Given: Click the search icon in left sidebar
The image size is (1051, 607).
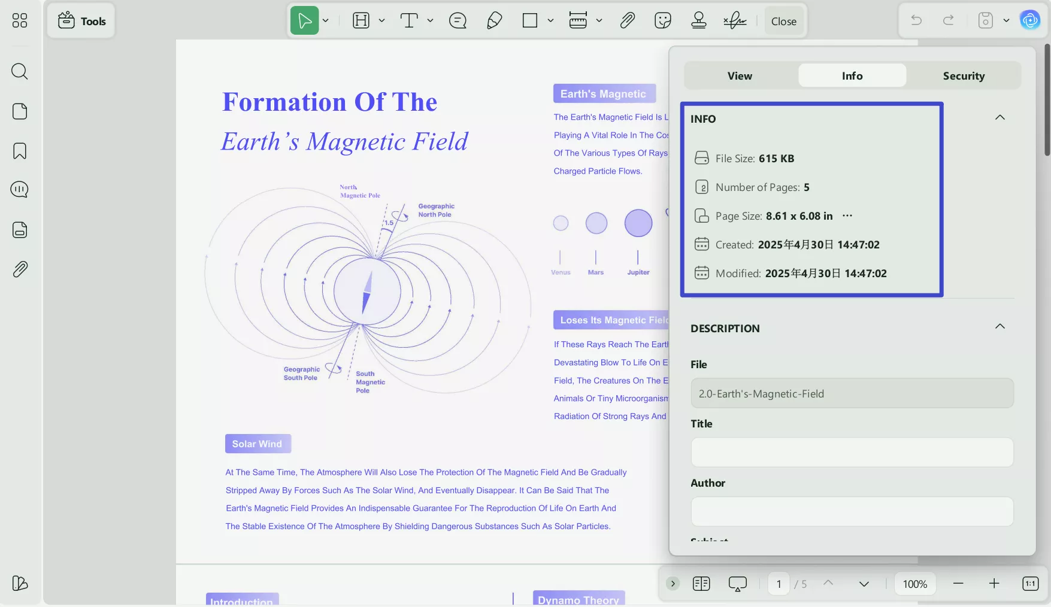Looking at the screenshot, I should (x=20, y=72).
